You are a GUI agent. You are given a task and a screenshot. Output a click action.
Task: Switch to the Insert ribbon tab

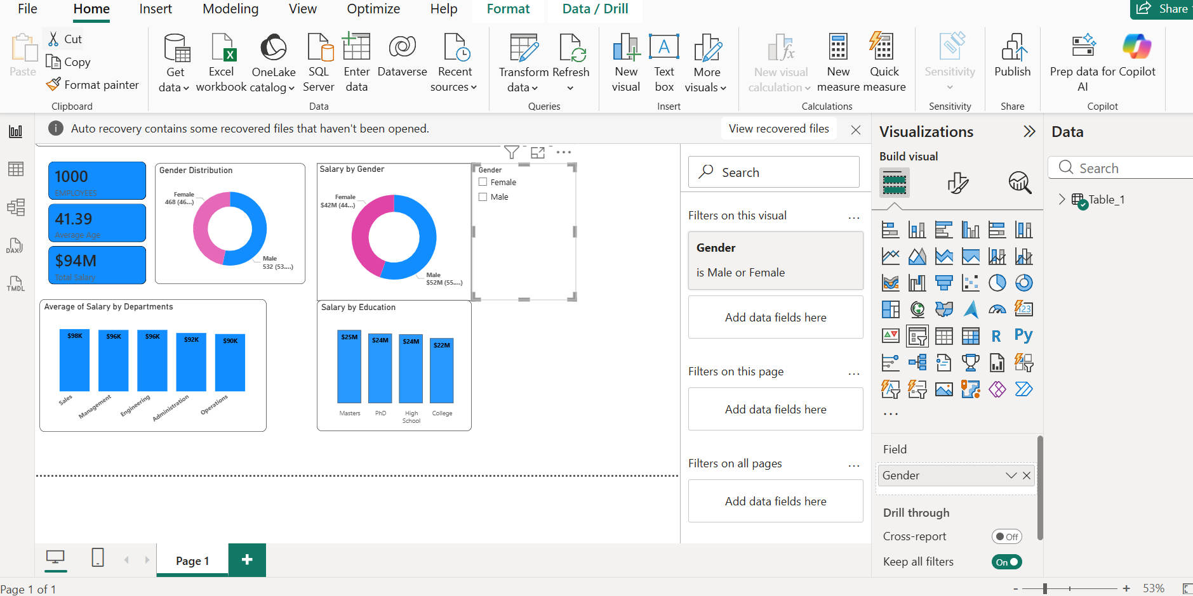pyautogui.click(x=156, y=9)
